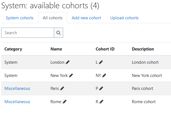Edit the Rome cohort name pencil icon
Screen dimensions: 171x115
click(65, 101)
